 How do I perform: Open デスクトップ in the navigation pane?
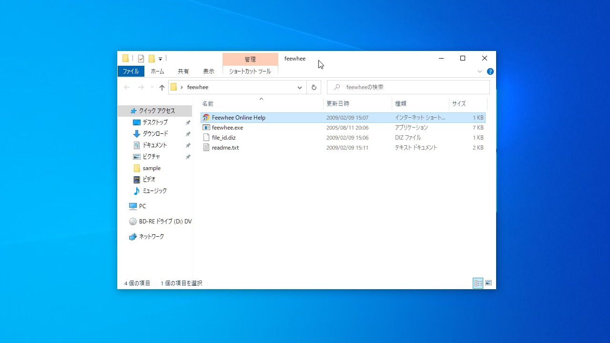[x=155, y=122]
